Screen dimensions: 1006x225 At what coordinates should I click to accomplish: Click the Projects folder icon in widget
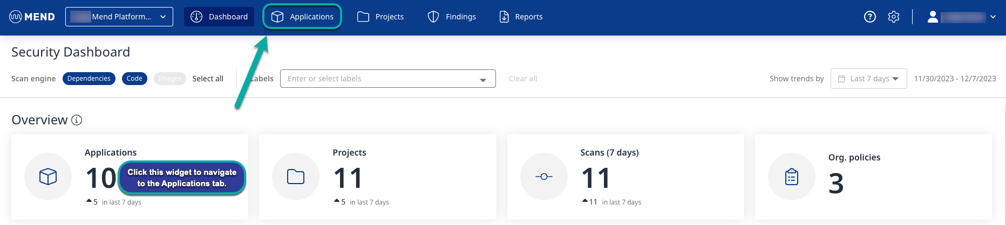(x=296, y=177)
